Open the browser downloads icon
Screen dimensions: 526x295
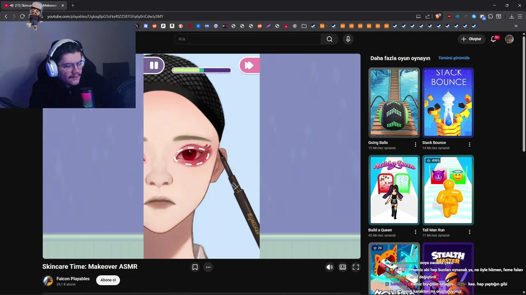[x=512, y=16]
